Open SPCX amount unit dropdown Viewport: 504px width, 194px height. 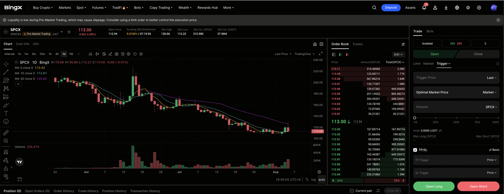[x=491, y=107]
